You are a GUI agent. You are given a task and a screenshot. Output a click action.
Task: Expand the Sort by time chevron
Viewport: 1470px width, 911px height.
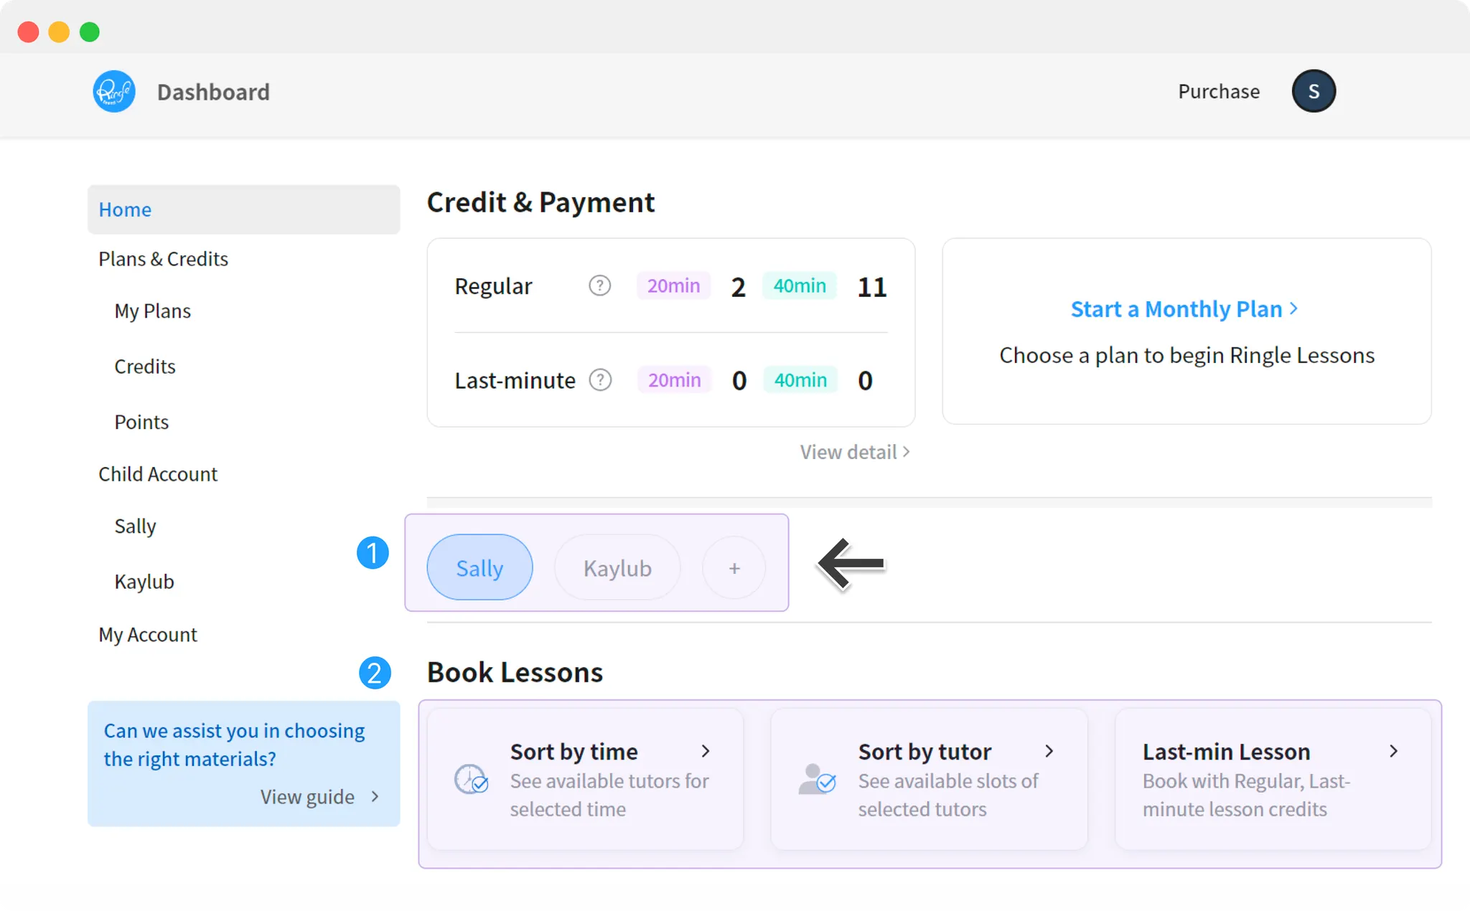[x=706, y=751]
